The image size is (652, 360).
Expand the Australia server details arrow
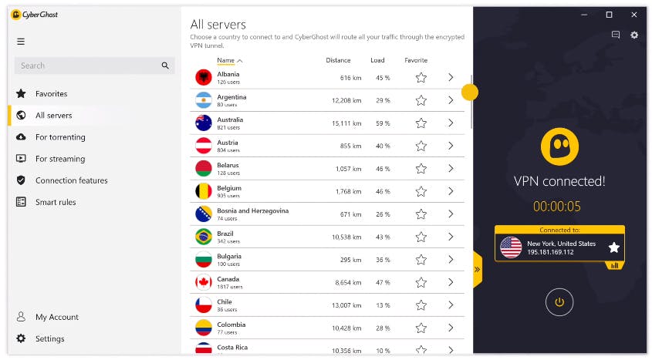click(451, 123)
